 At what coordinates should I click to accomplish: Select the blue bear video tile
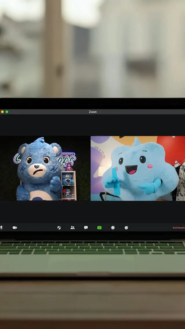(45, 168)
